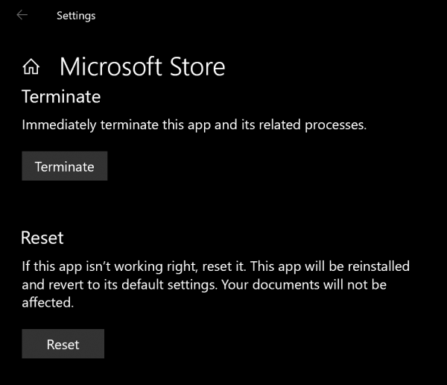
Task: Click the word 'Store' in the heading
Action: pyautogui.click(x=197, y=67)
